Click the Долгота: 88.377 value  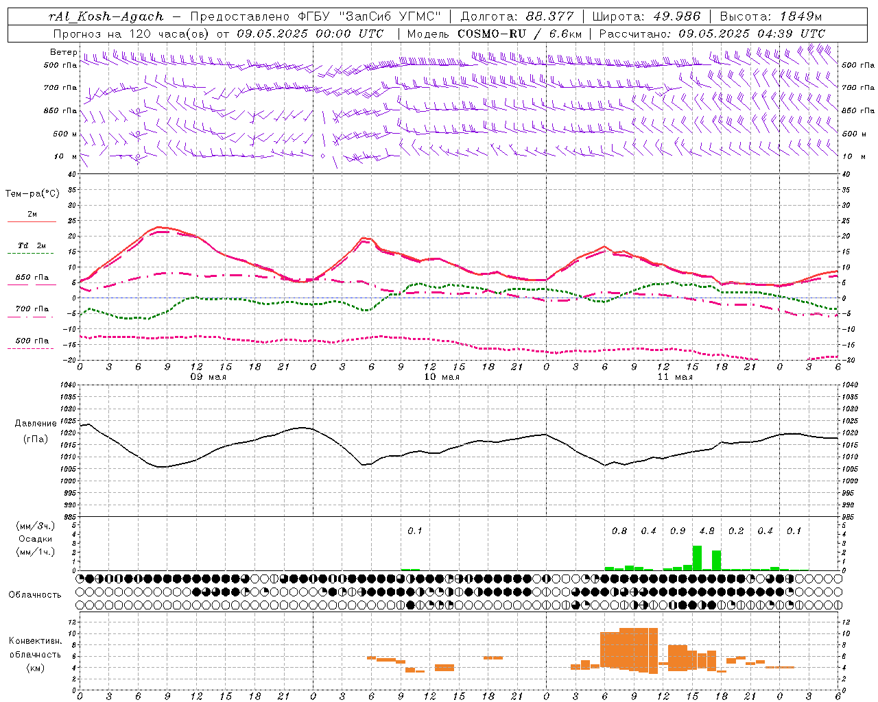[x=518, y=16]
